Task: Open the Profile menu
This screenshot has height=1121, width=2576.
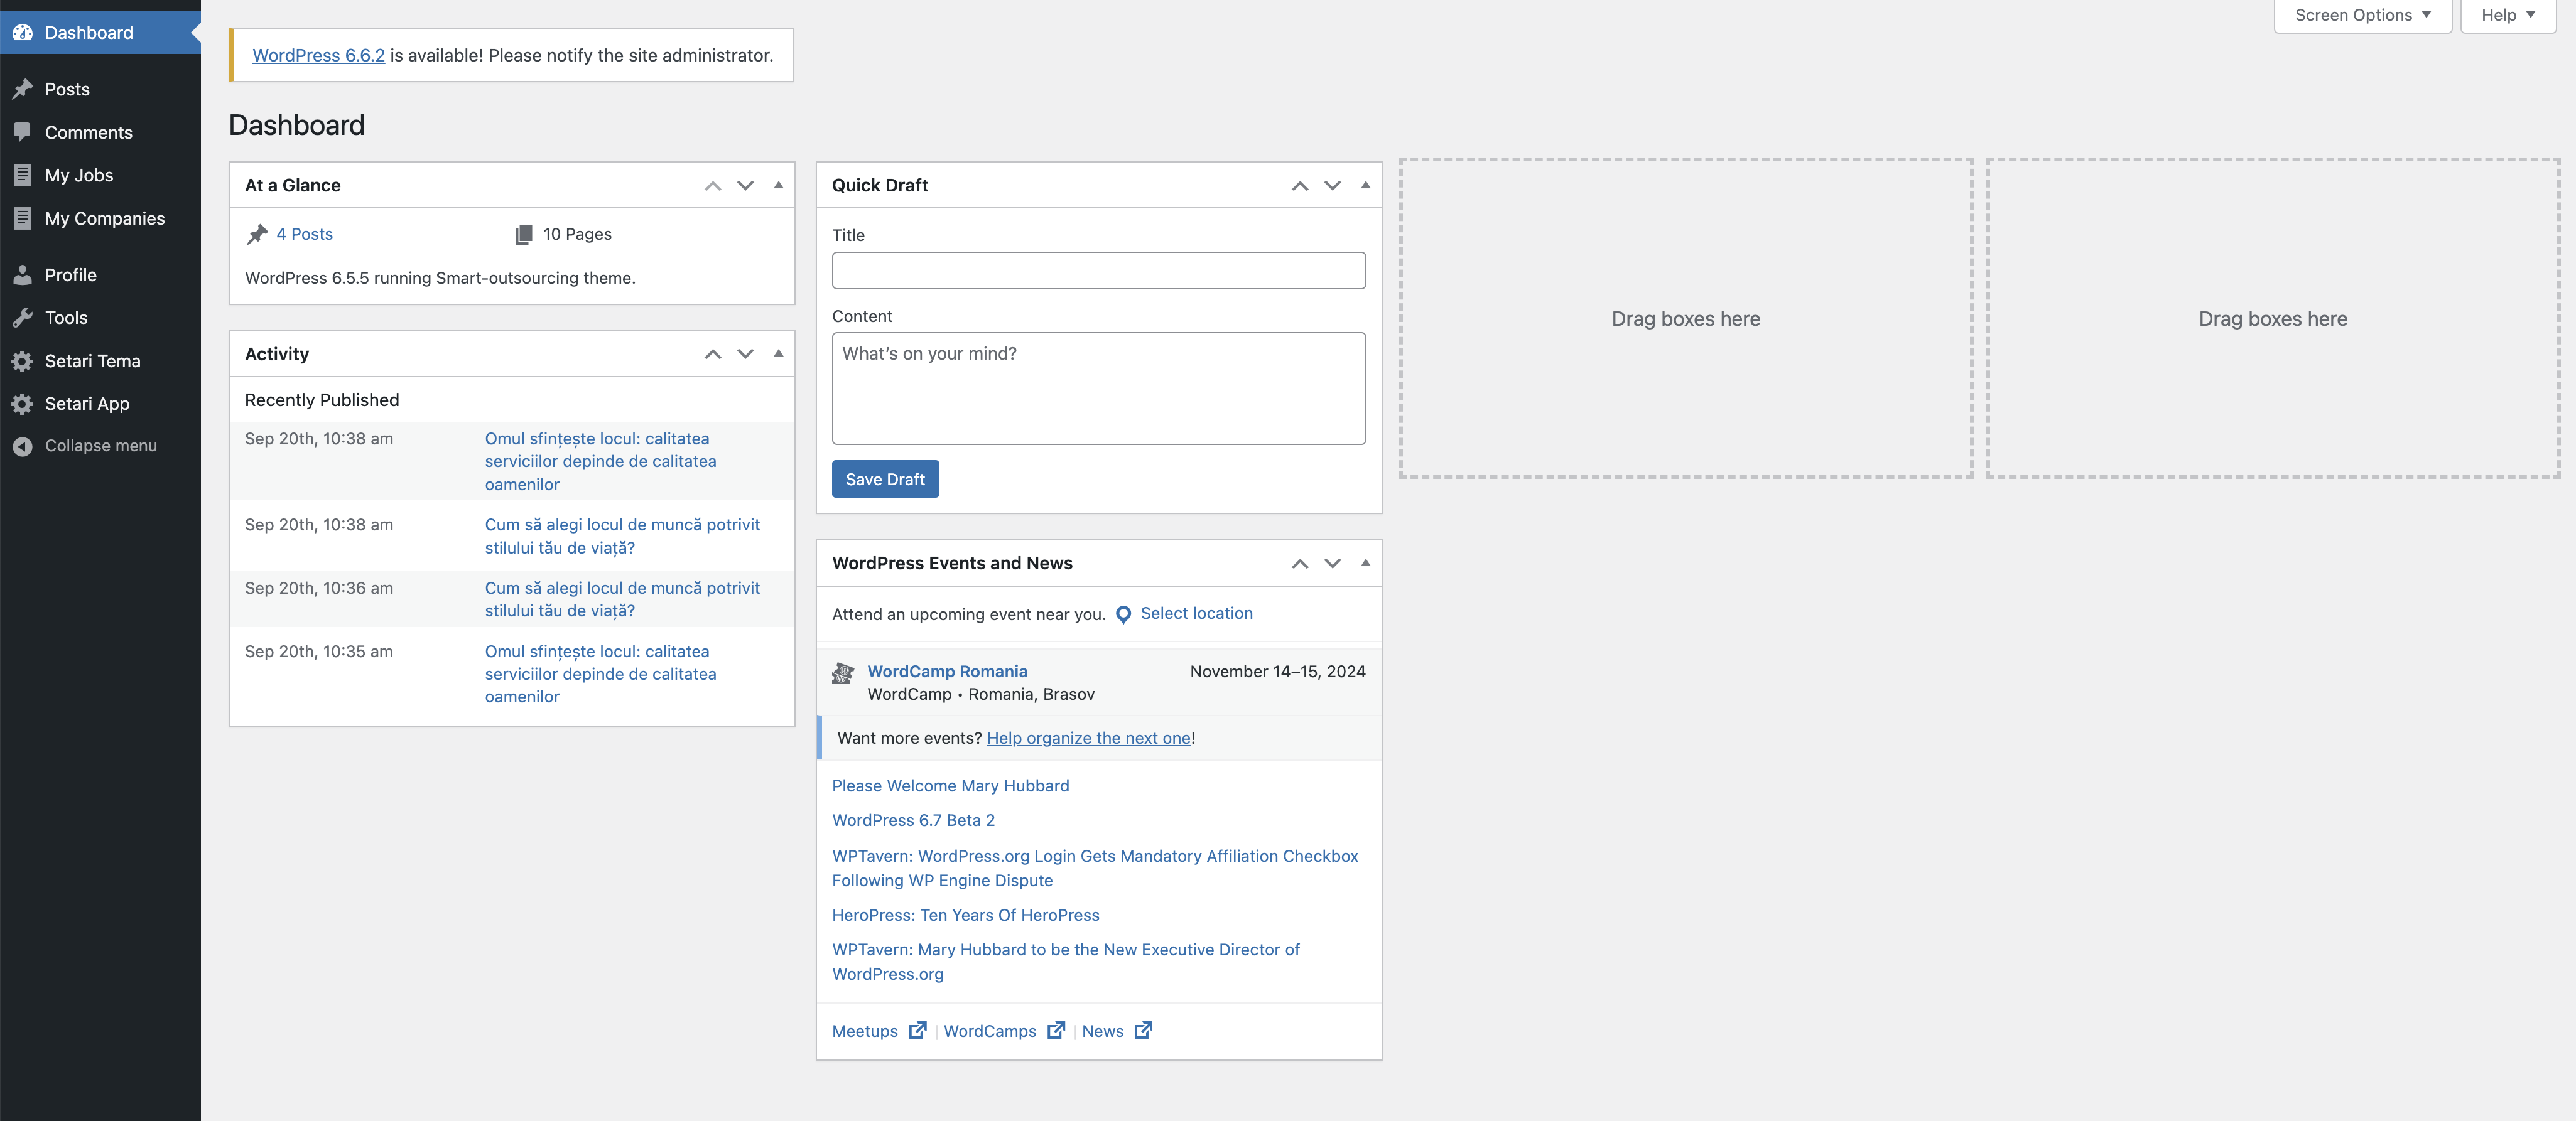Action: click(x=100, y=275)
